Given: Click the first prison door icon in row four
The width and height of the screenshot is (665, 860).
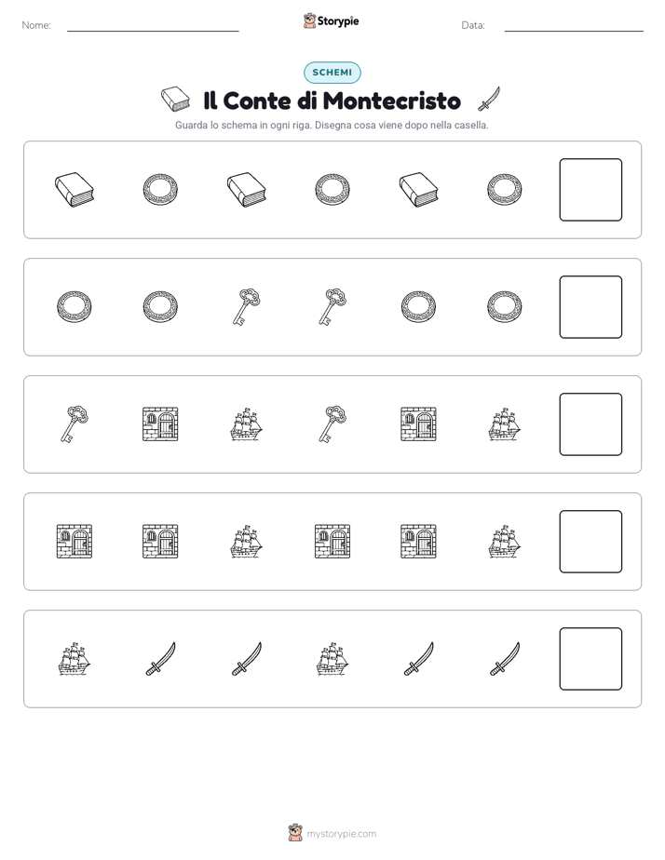Looking at the screenshot, I should (75, 542).
